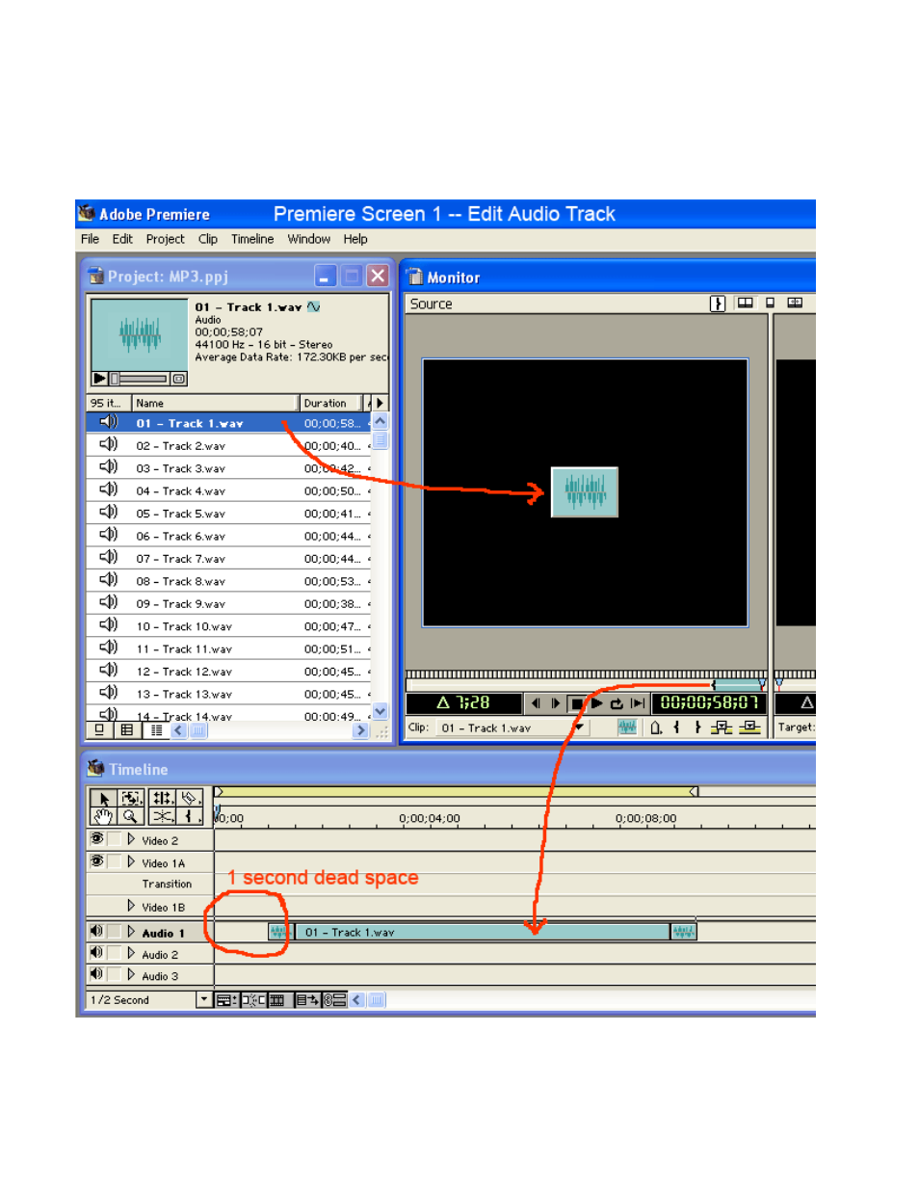Select the Razor tool in Timeline
The image size is (919, 1190).
pos(190,799)
